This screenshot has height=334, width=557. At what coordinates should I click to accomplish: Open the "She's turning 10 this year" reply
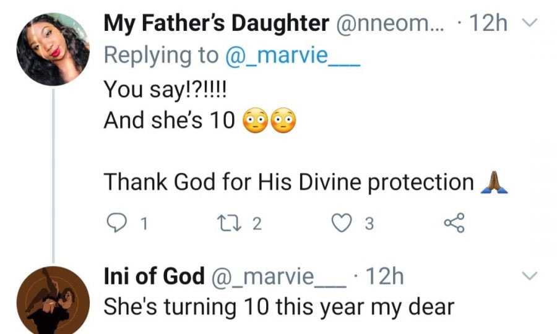tap(279, 306)
